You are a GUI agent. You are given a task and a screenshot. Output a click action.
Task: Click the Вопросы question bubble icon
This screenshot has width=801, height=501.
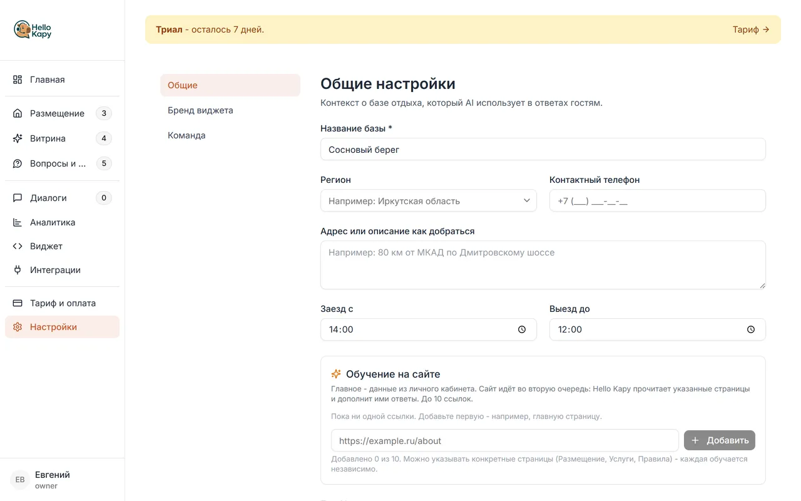click(18, 163)
